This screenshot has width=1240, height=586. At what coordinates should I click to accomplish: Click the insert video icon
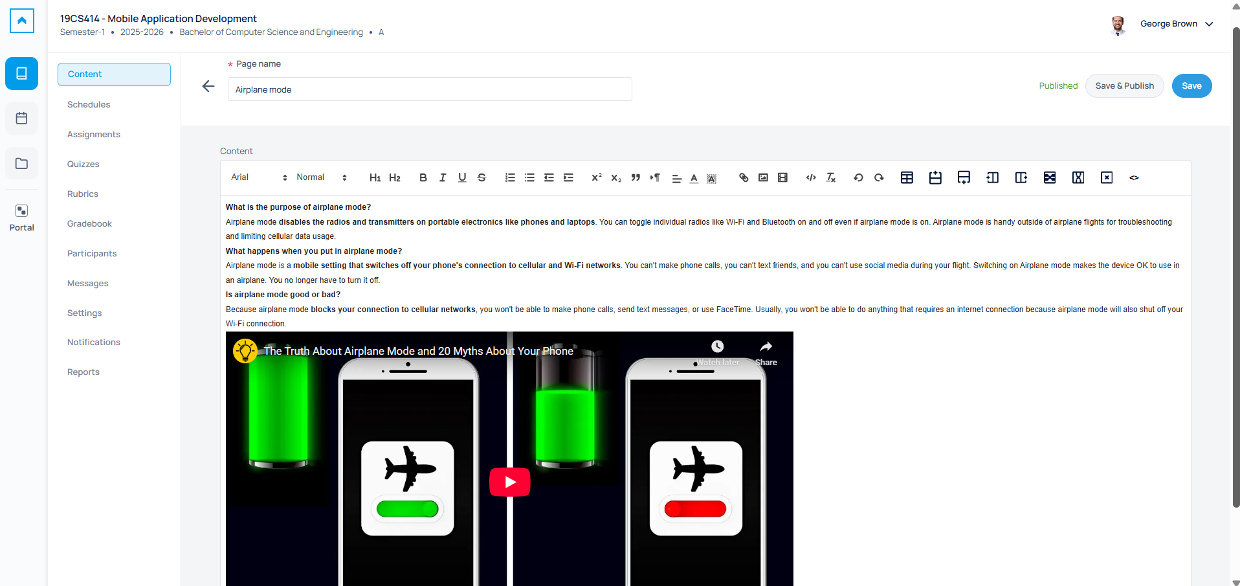(x=782, y=177)
